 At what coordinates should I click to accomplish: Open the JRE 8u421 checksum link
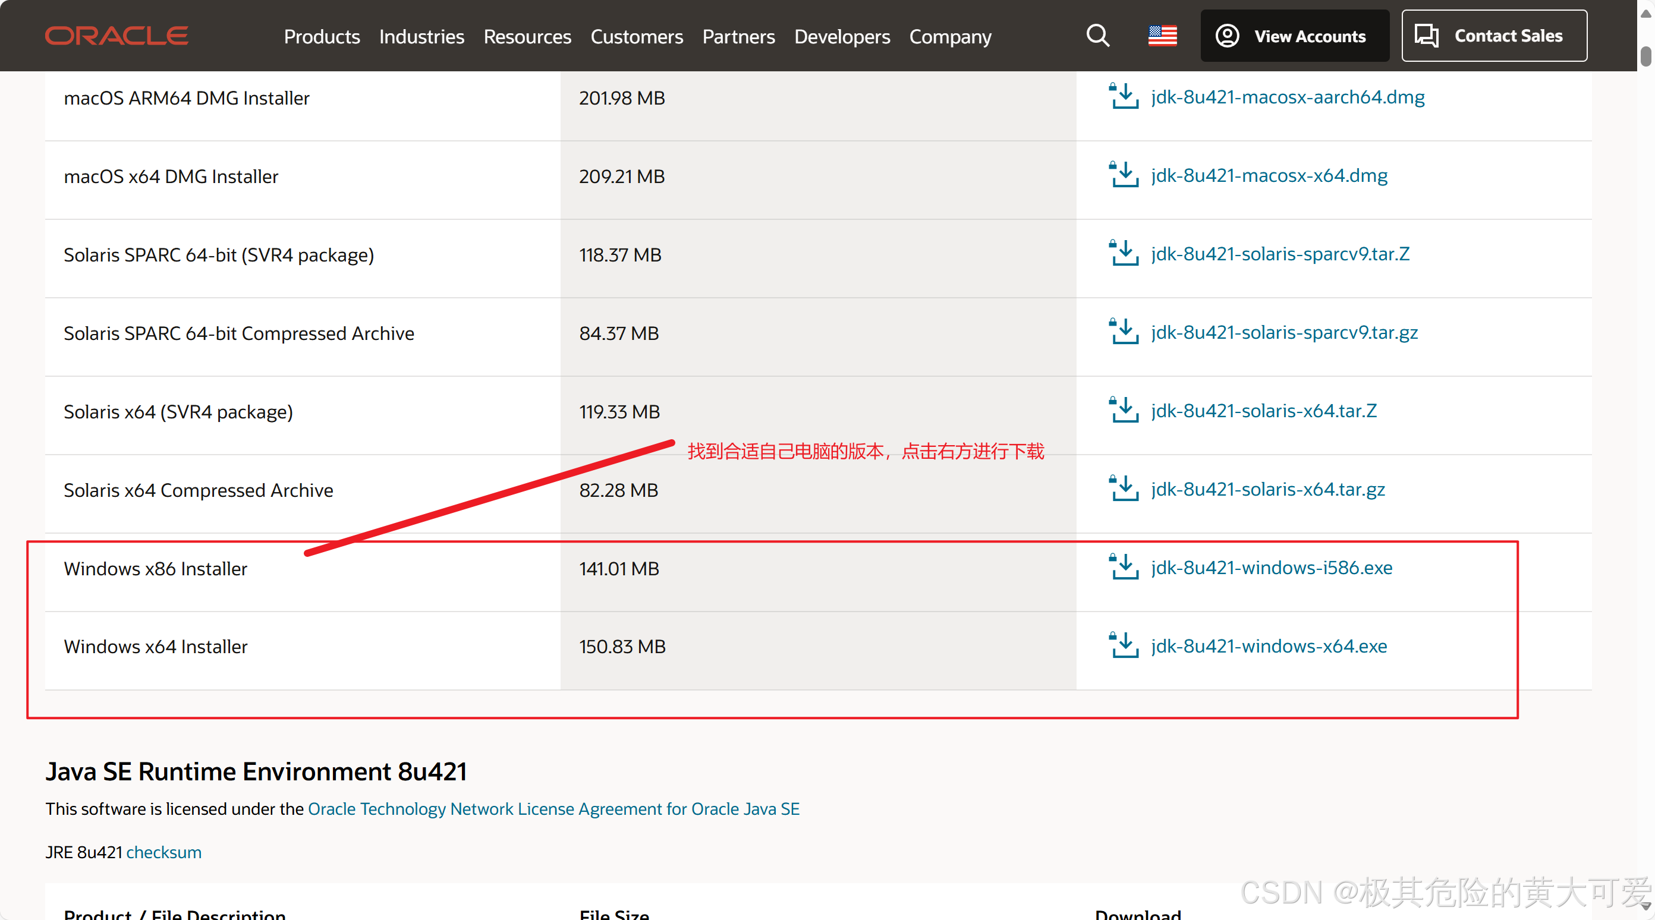pyautogui.click(x=164, y=852)
